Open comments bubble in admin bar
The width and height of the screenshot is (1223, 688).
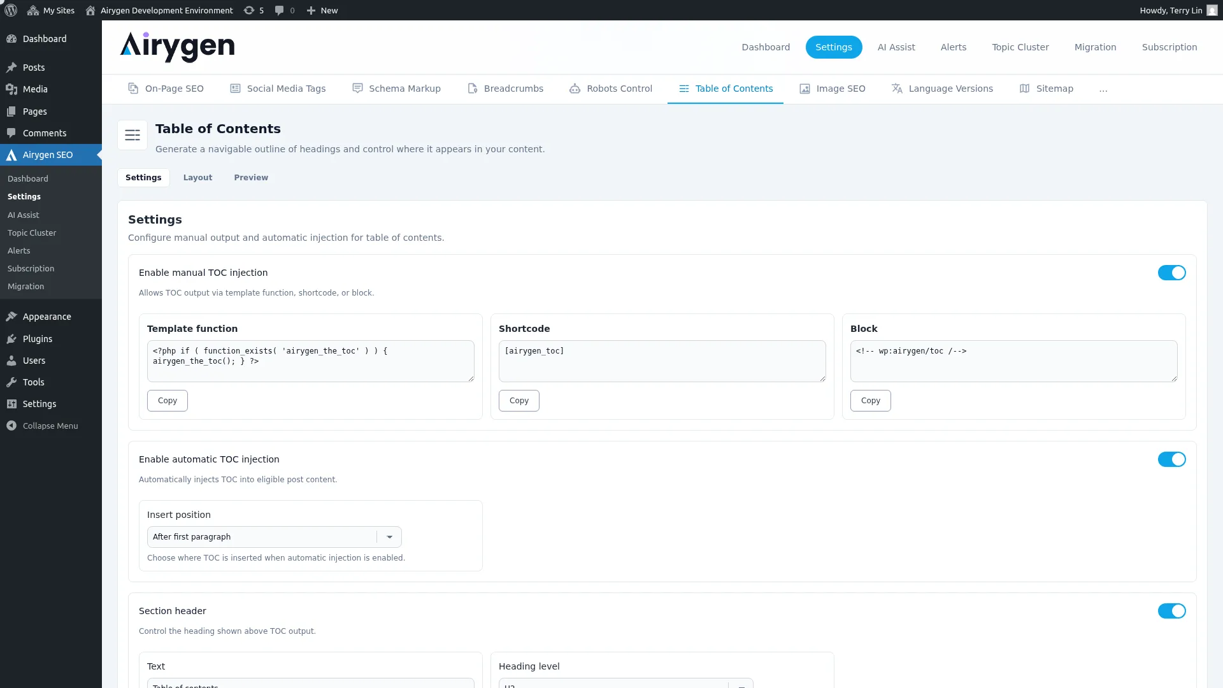click(x=279, y=10)
